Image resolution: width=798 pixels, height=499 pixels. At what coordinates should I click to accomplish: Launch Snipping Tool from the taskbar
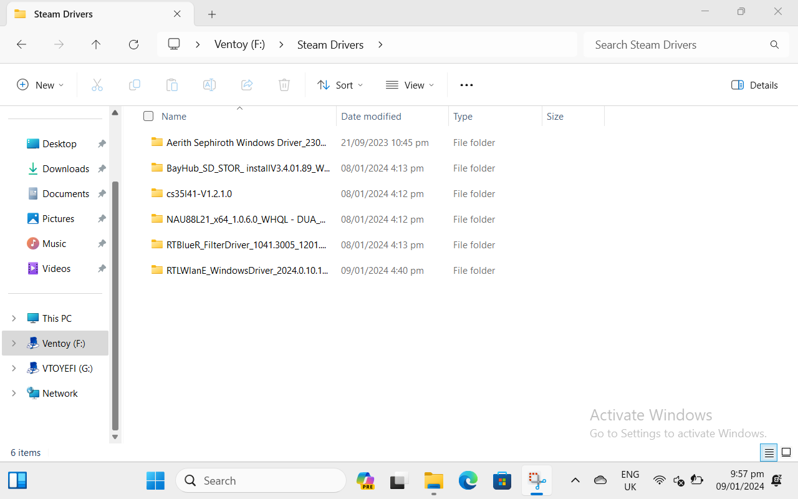tap(537, 480)
